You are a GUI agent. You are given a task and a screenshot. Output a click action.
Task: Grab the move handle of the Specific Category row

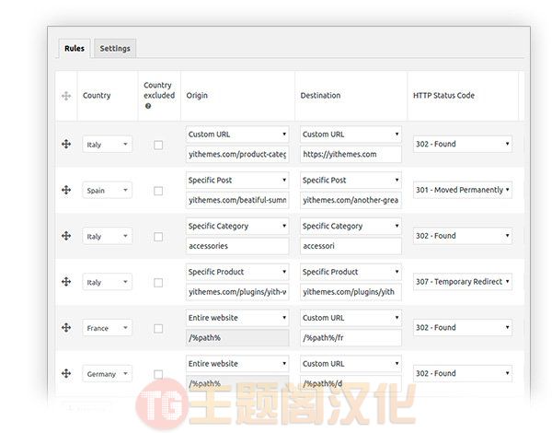point(66,236)
